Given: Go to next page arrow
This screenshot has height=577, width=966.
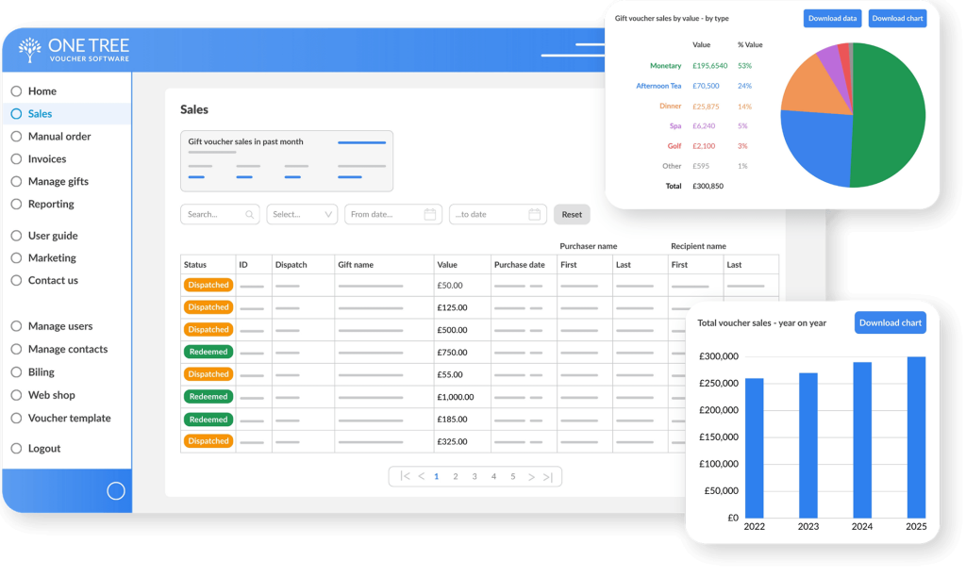Looking at the screenshot, I should [x=531, y=477].
